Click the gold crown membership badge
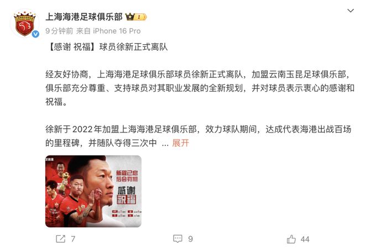Viewport: 365px width, 250px height. pos(130,17)
